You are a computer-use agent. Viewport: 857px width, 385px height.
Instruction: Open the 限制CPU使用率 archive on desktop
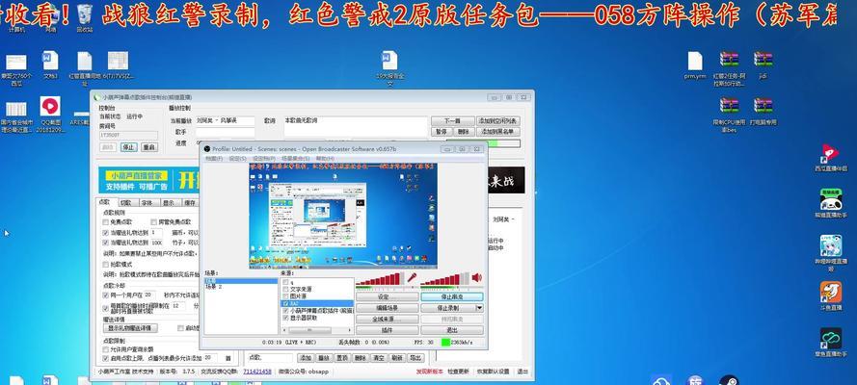coord(729,115)
